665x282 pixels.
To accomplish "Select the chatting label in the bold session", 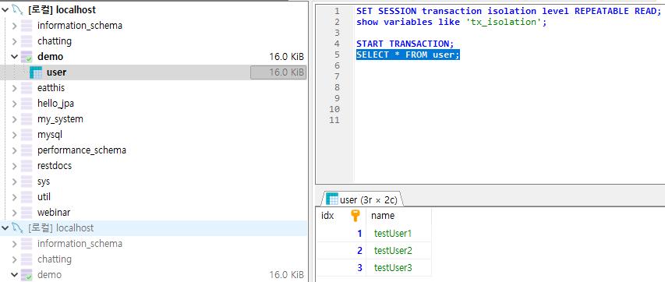I will (x=55, y=41).
